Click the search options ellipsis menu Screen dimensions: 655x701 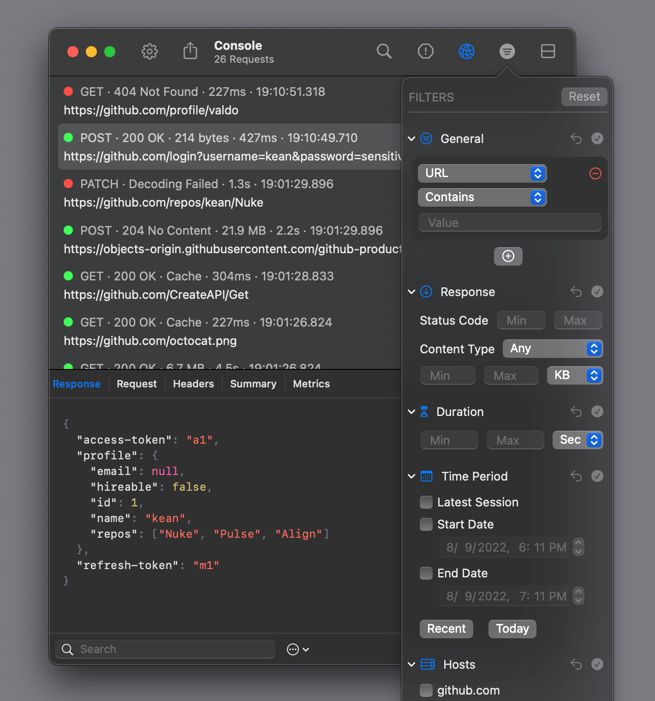click(298, 649)
